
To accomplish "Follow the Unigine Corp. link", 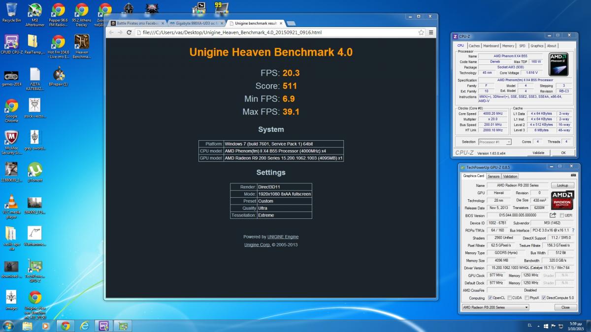I will pyautogui.click(x=257, y=244).
